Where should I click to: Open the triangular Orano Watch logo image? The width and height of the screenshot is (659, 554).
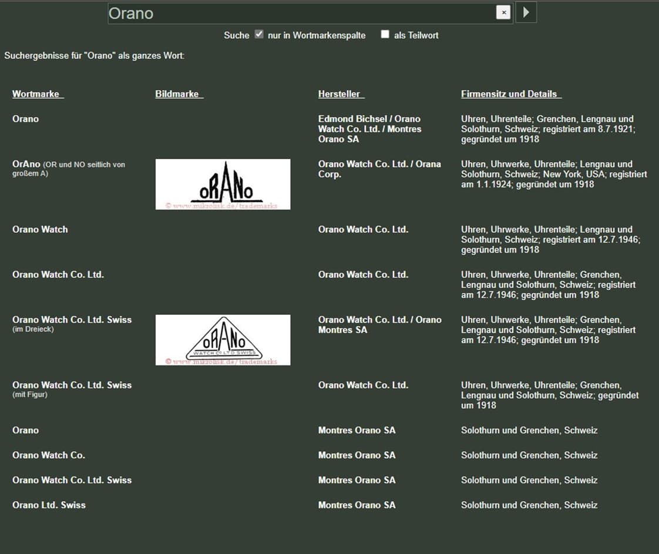pos(223,340)
